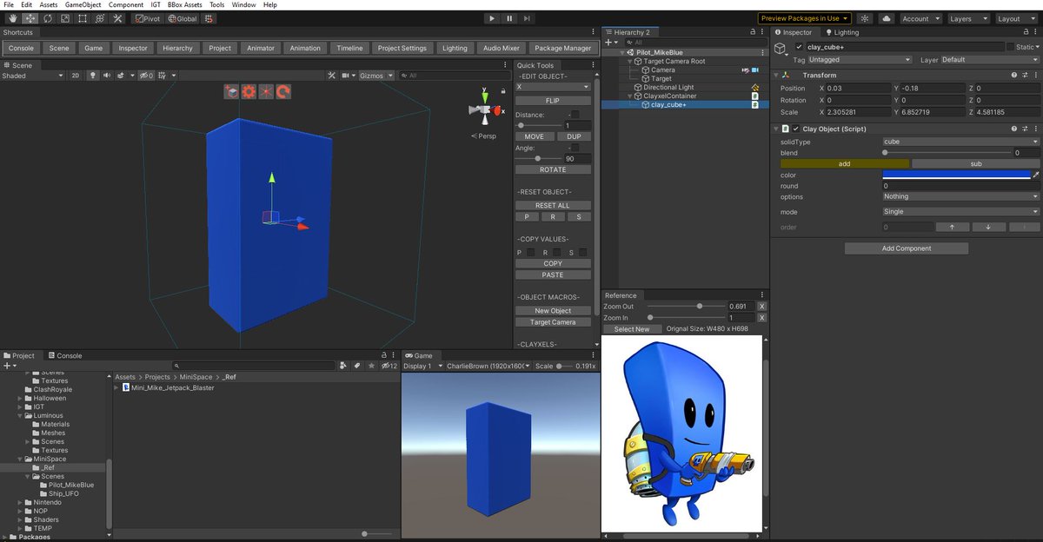Switch to the Animator tab

click(x=260, y=48)
